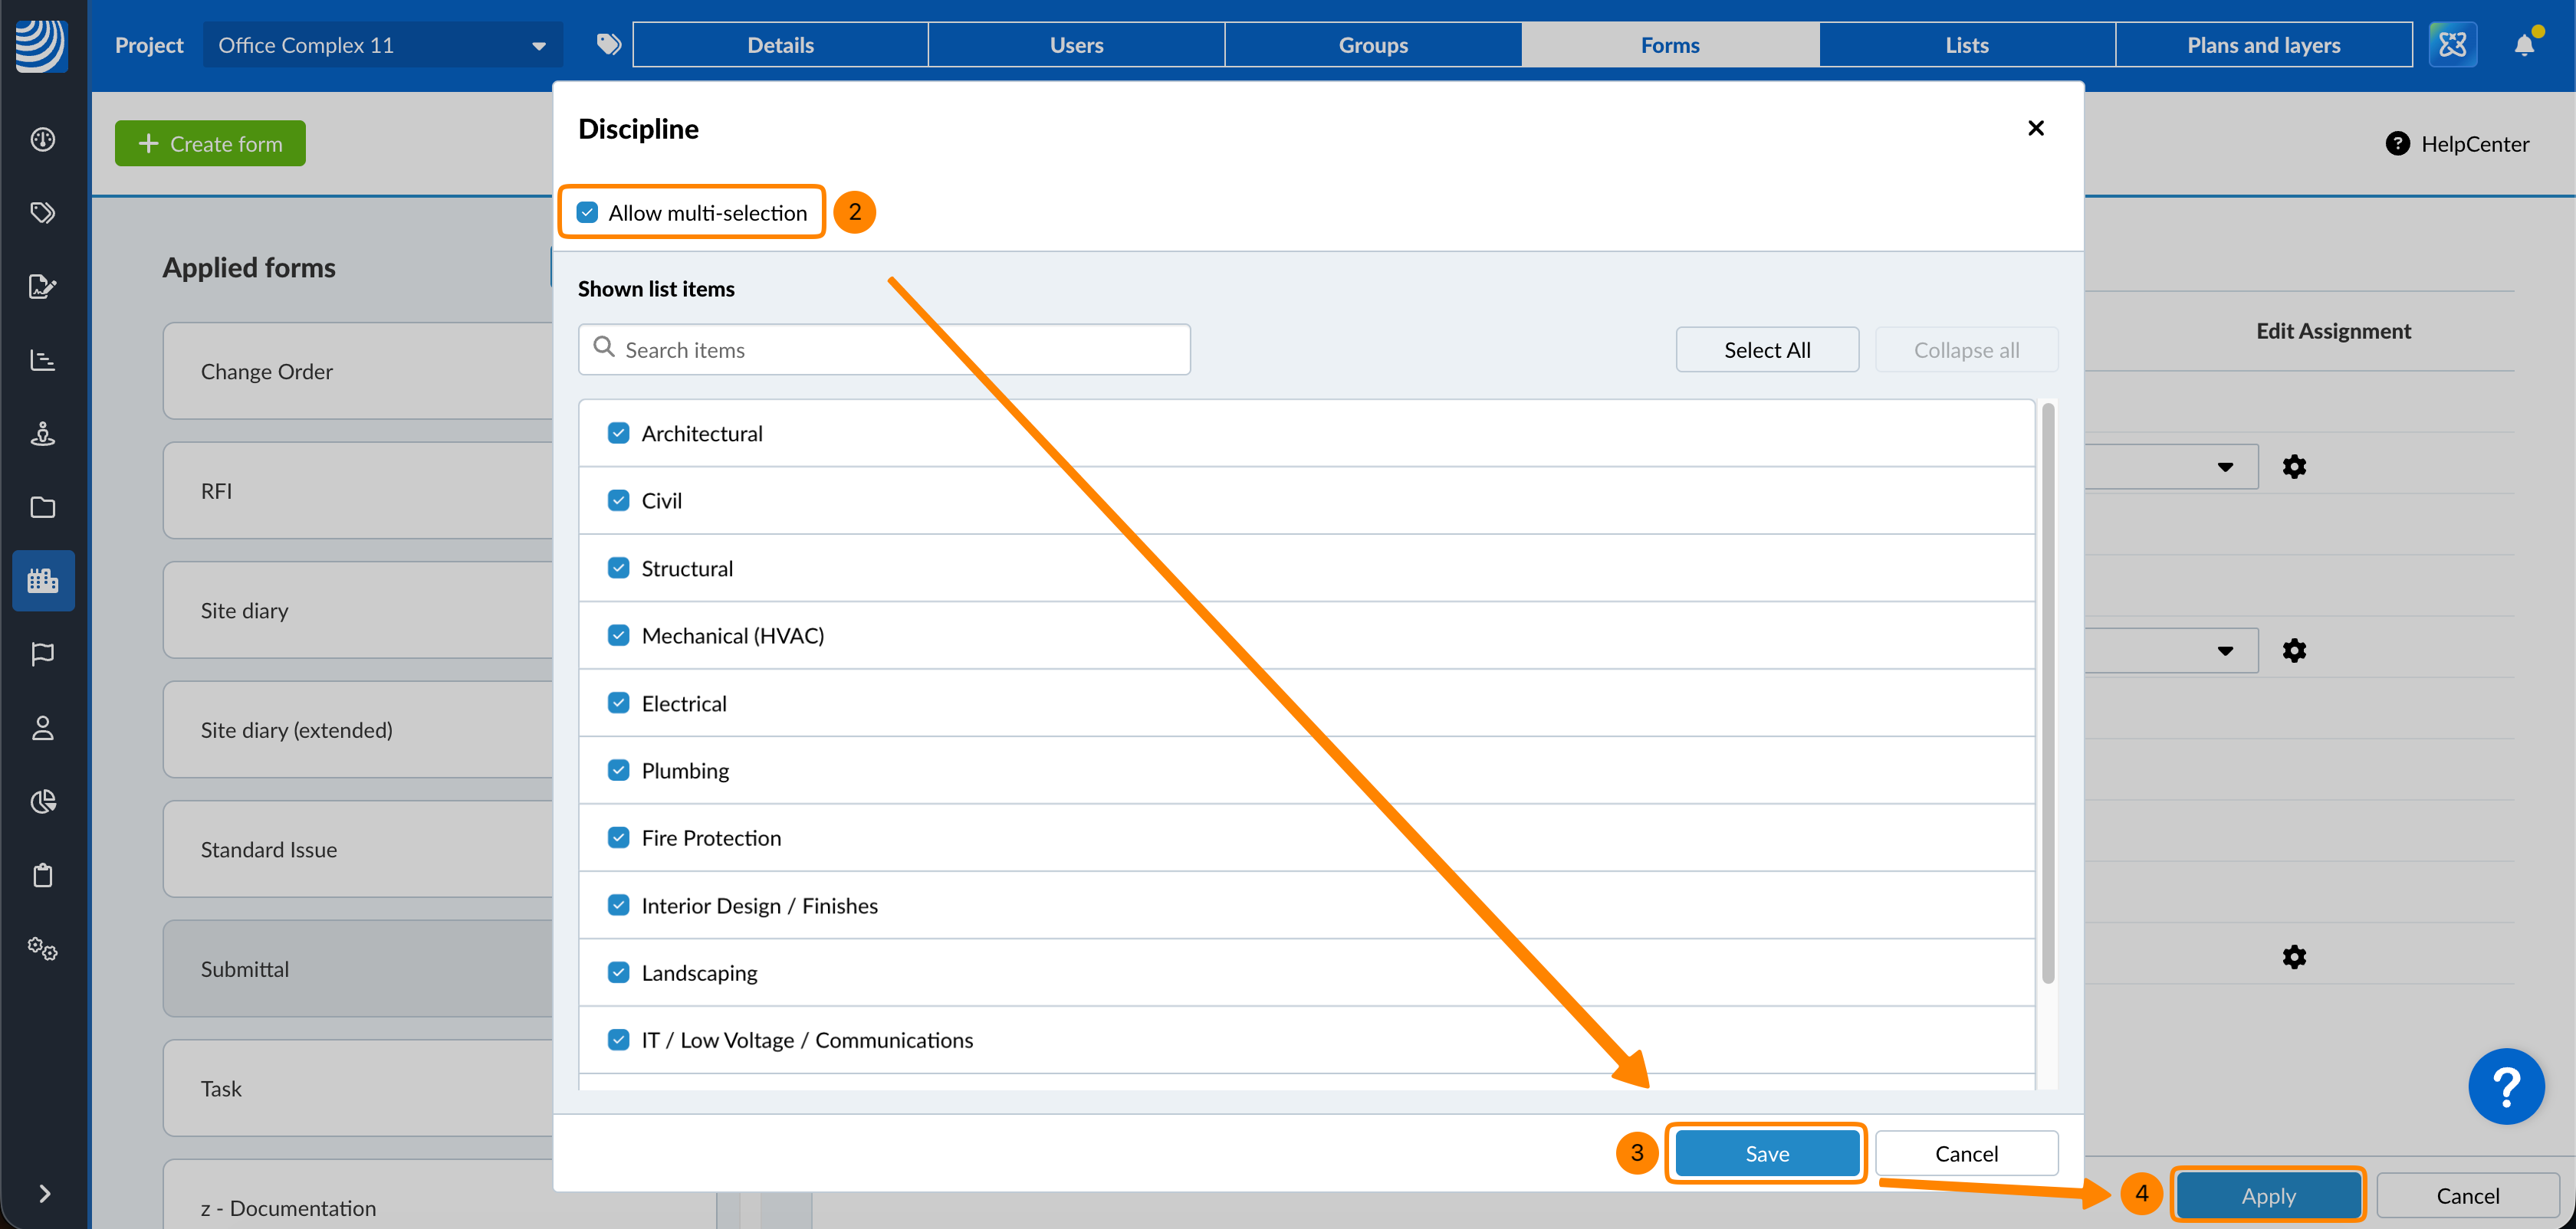Viewport: 2576px width, 1229px height.
Task: Click the person icon in sidebar
Action: [43, 729]
